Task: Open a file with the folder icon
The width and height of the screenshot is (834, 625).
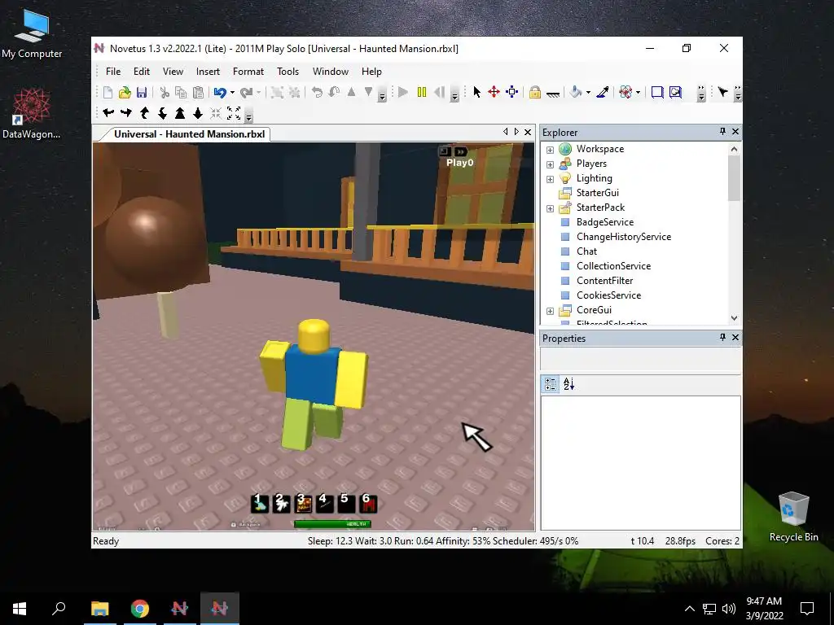Action: [x=125, y=93]
